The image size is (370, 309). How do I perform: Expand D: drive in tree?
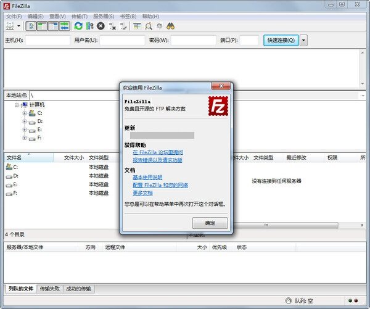(25, 122)
